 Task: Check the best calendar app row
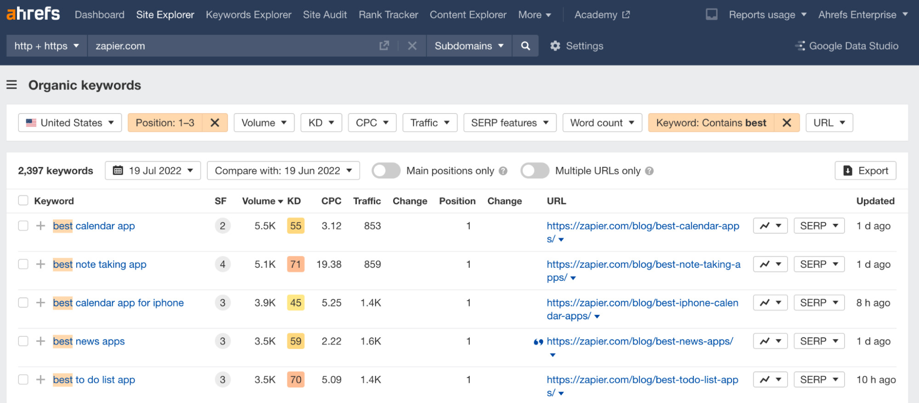click(x=23, y=226)
